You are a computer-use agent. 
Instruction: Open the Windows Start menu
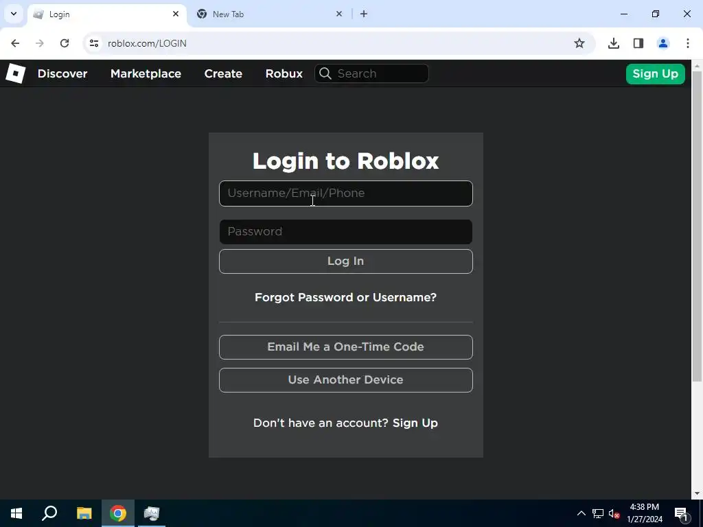pos(16,513)
